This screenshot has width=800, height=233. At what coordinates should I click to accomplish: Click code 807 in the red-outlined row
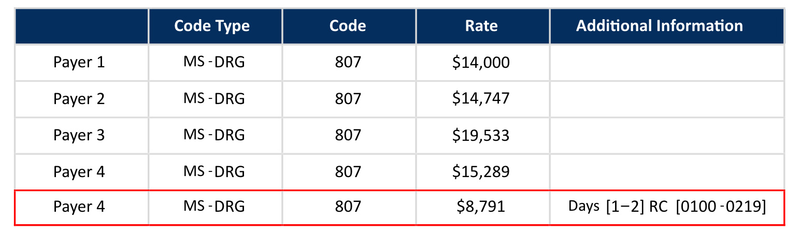(x=348, y=207)
